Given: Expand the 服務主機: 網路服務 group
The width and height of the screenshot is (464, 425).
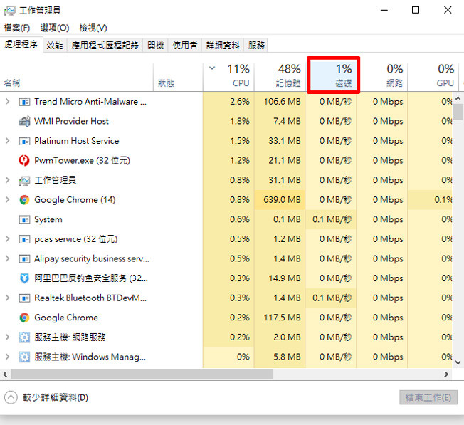Looking at the screenshot, I should pos(7,337).
